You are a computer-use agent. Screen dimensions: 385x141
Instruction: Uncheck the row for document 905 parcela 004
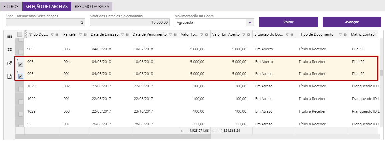20,64
